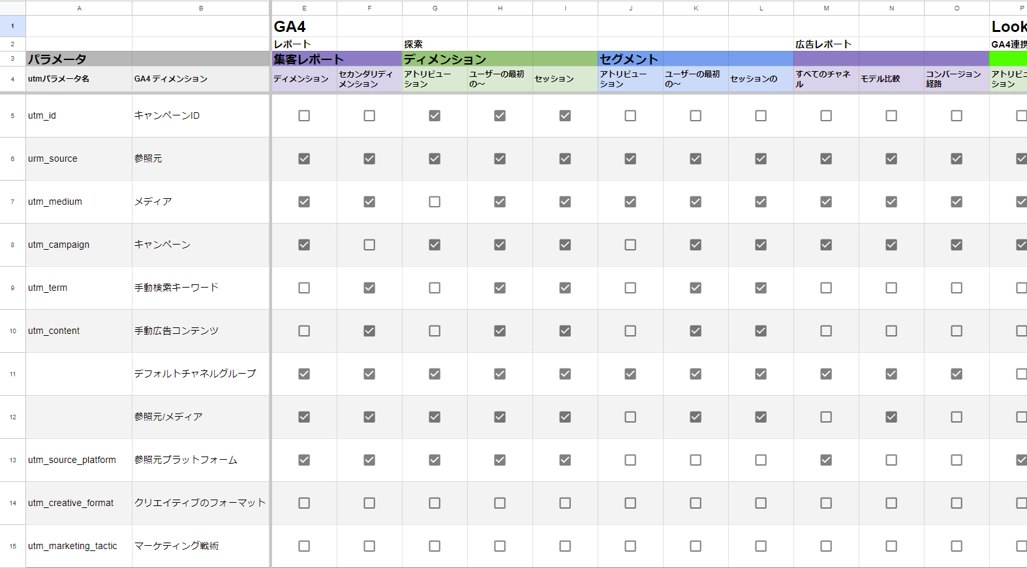Screen dimensions: 1027x568
Task: Tick utm_marketing_tactic checkbox in column L
Action: click(761, 546)
